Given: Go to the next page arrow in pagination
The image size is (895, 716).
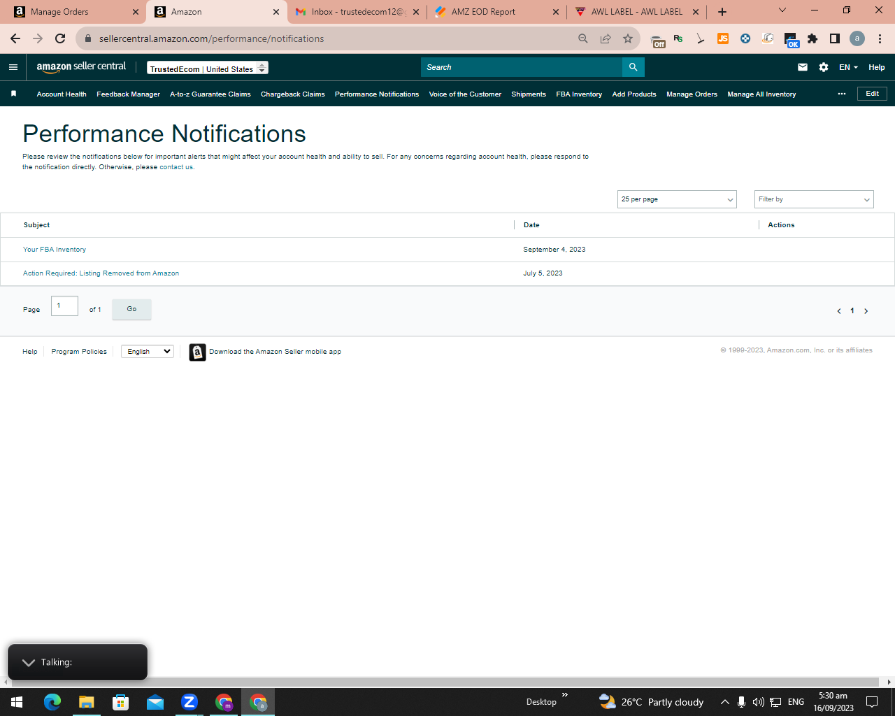Looking at the screenshot, I should click(x=866, y=311).
